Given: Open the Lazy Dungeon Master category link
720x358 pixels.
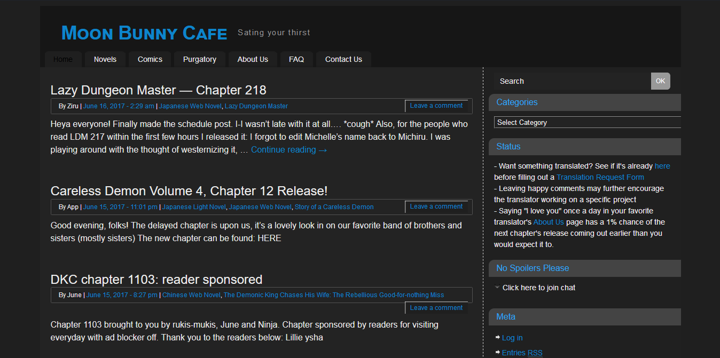Looking at the screenshot, I should (x=256, y=106).
